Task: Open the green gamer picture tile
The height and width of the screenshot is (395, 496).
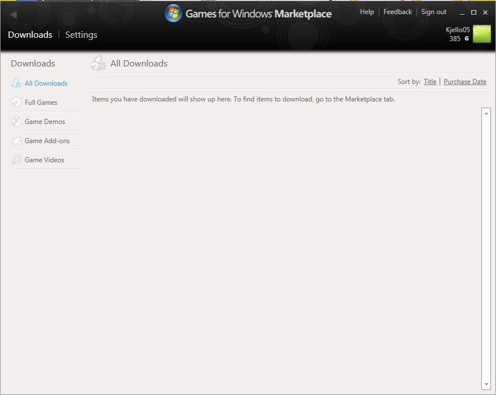Action: (x=481, y=34)
